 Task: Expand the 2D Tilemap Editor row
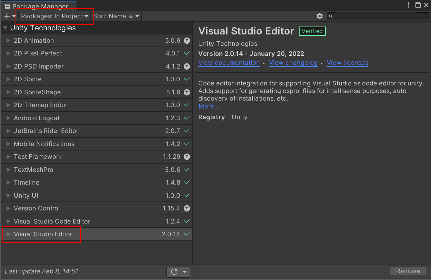coord(9,105)
